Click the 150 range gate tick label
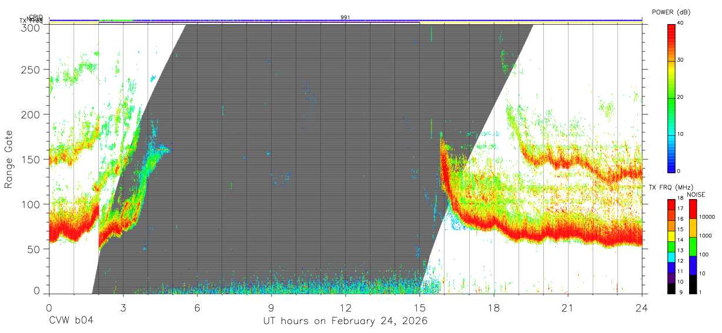 tap(30, 159)
